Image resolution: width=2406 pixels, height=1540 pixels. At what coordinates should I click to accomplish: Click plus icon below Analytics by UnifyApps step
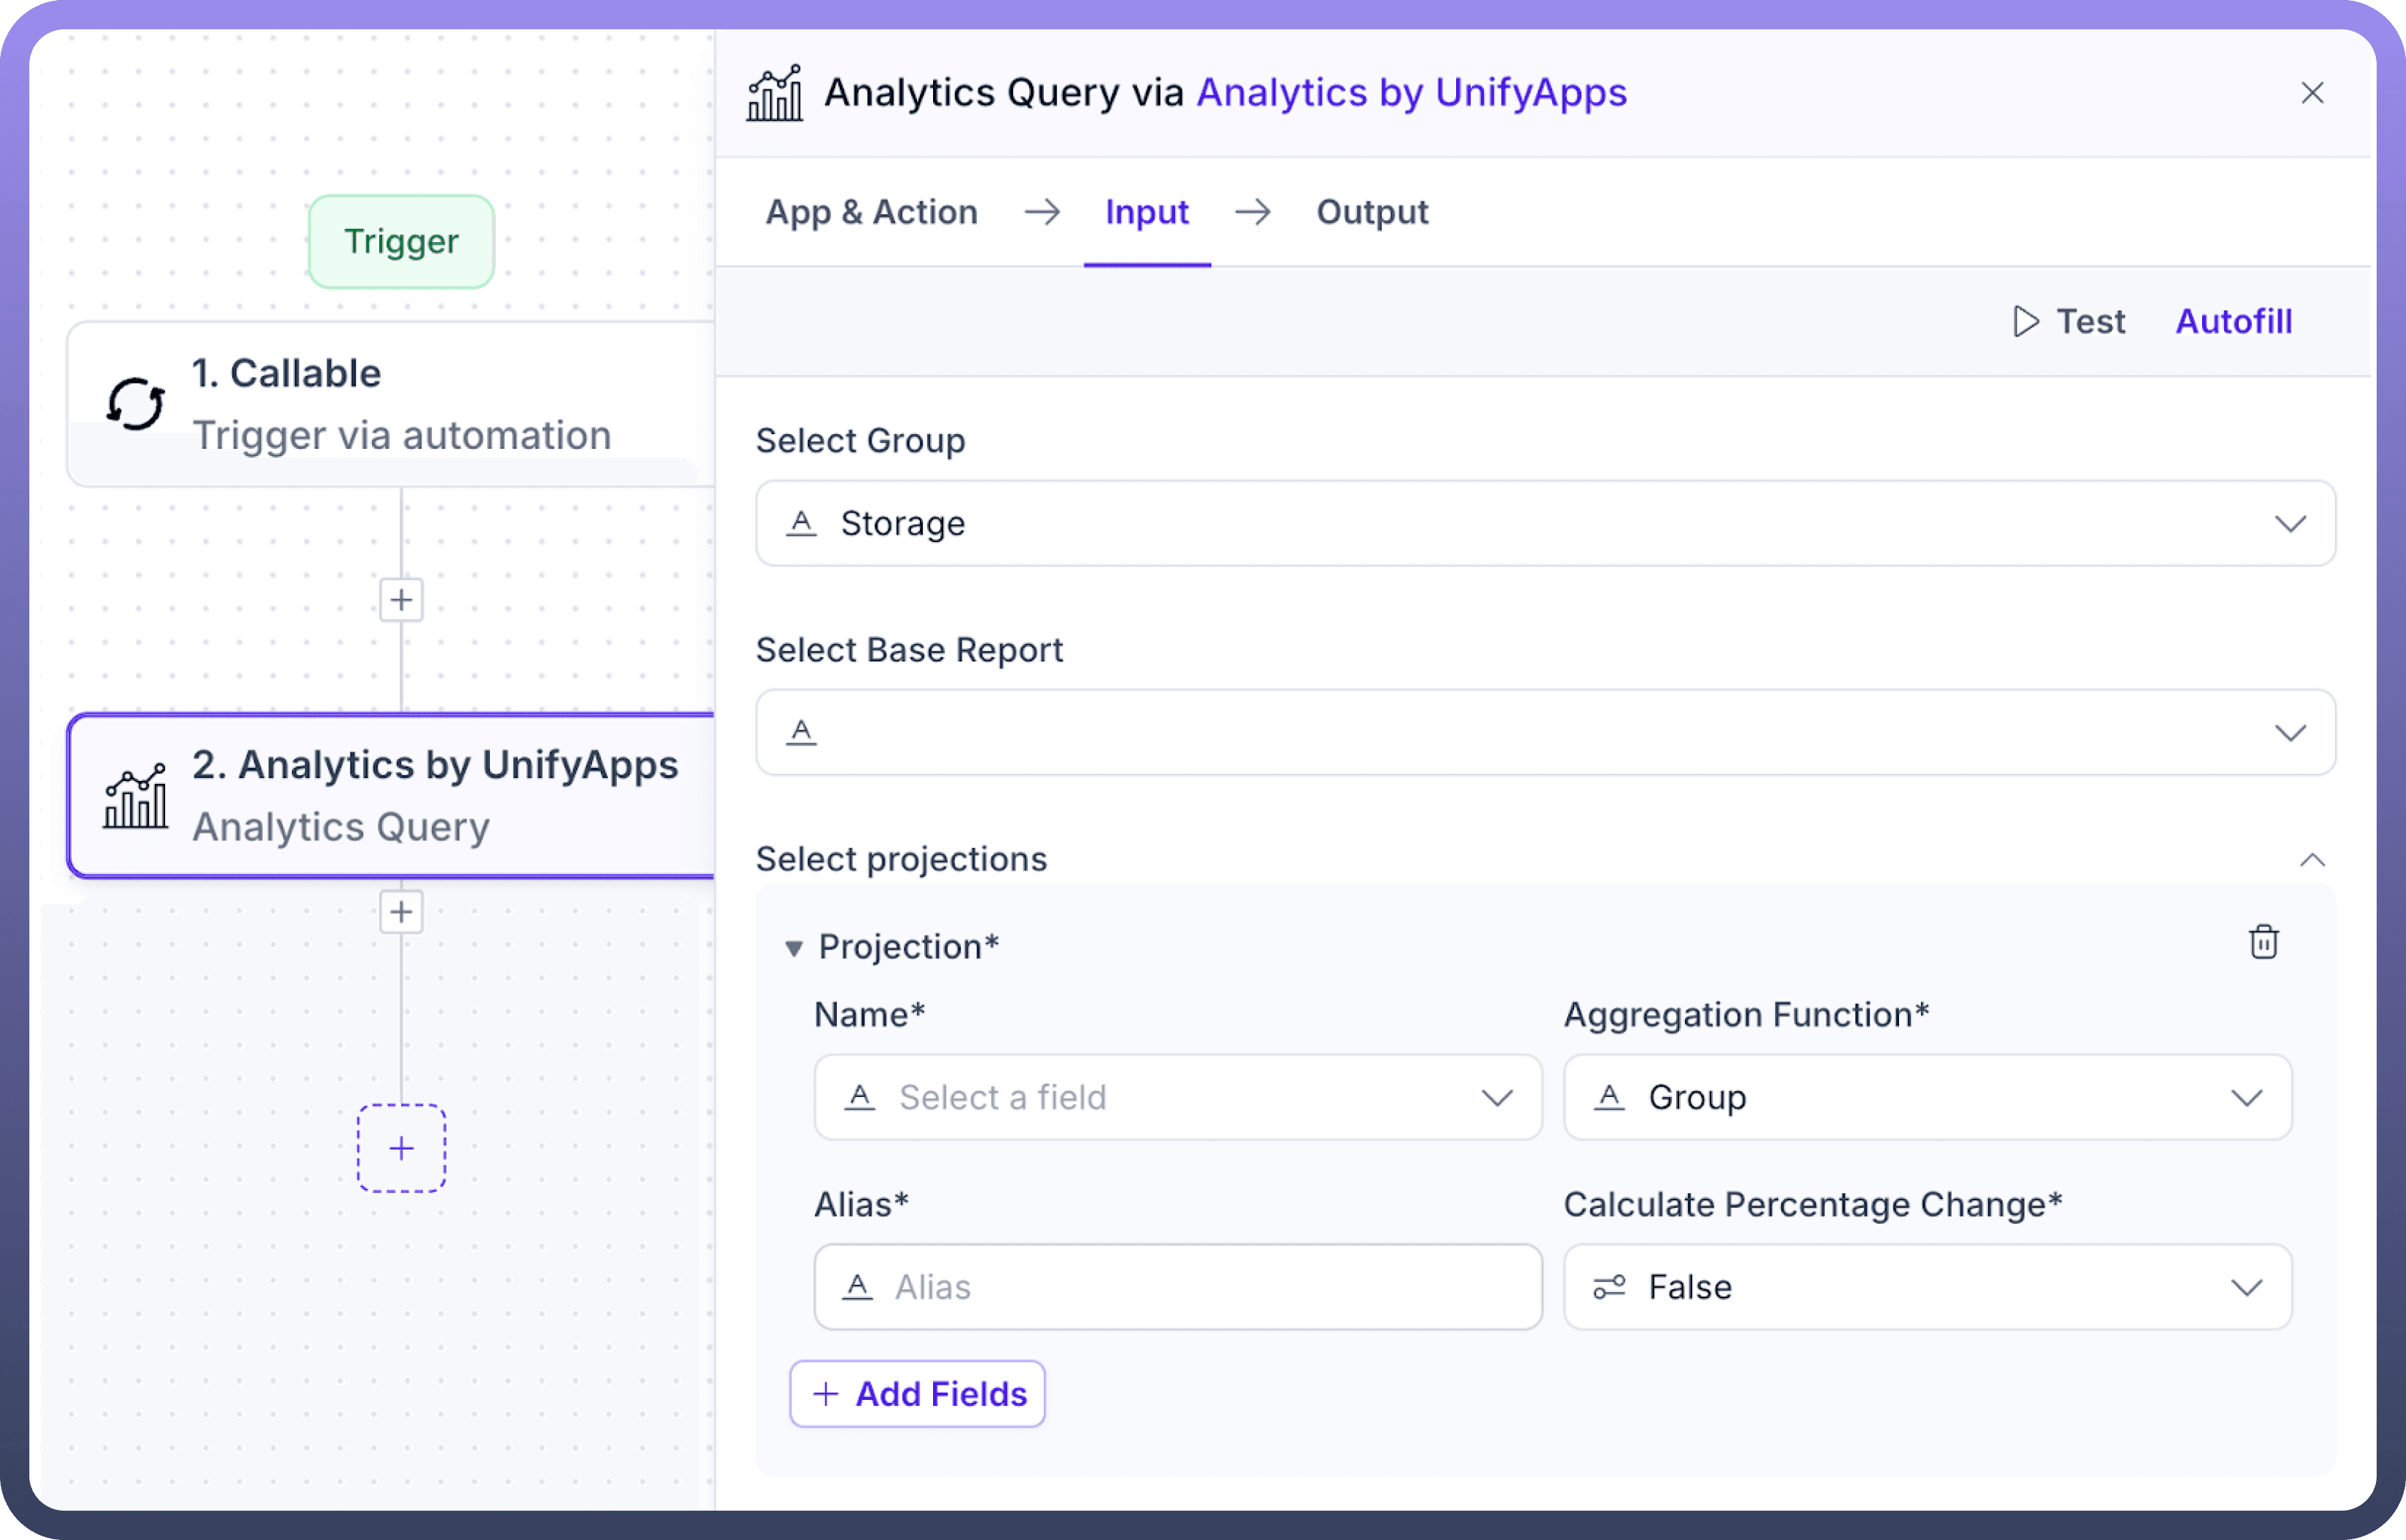click(x=401, y=912)
